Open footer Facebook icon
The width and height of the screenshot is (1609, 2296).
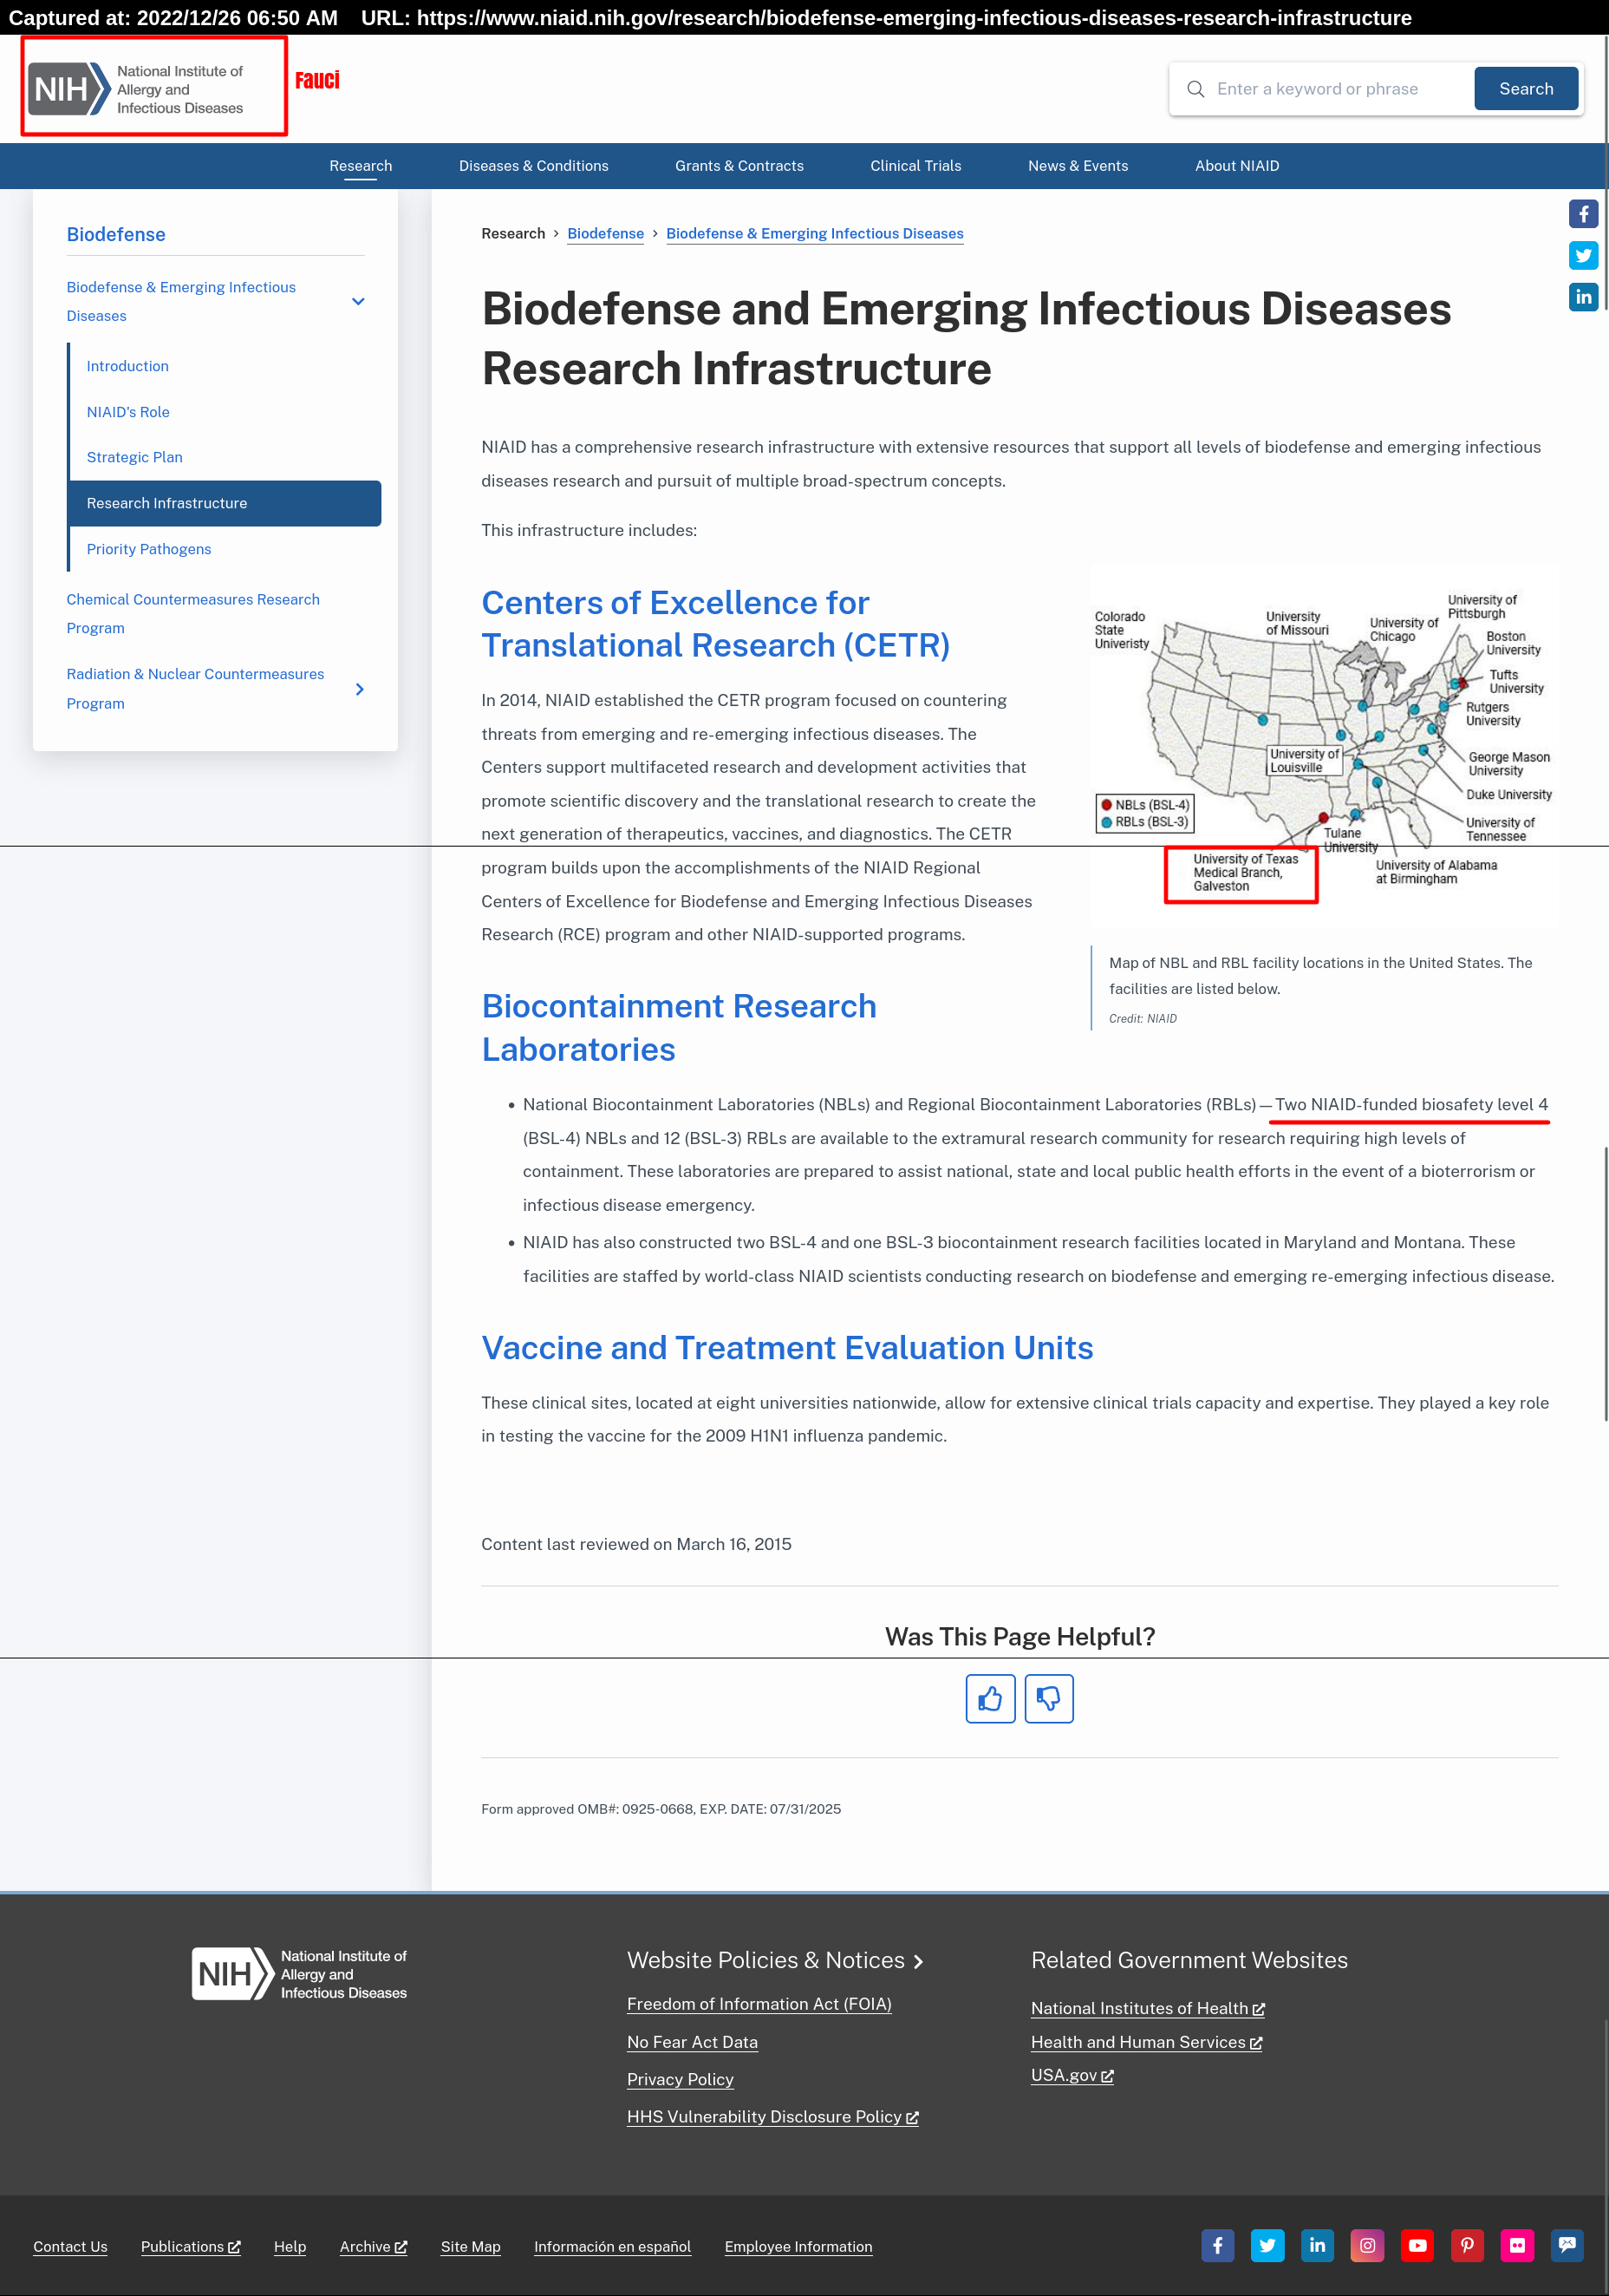[x=1217, y=2245]
